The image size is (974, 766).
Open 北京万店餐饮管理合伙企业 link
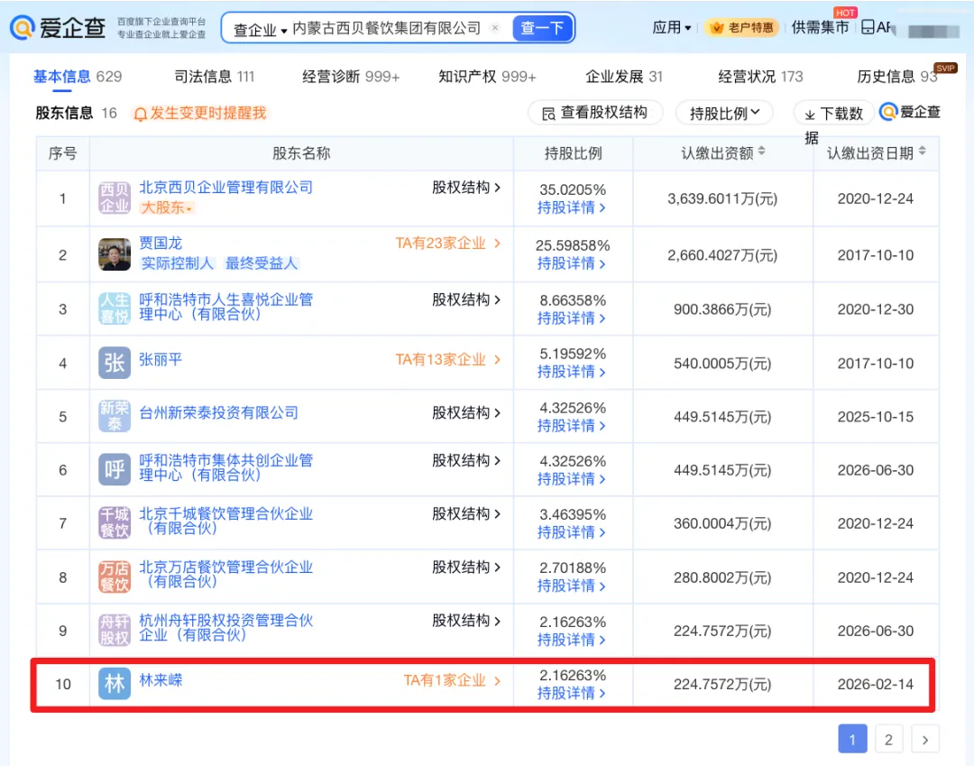coord(225,575)
